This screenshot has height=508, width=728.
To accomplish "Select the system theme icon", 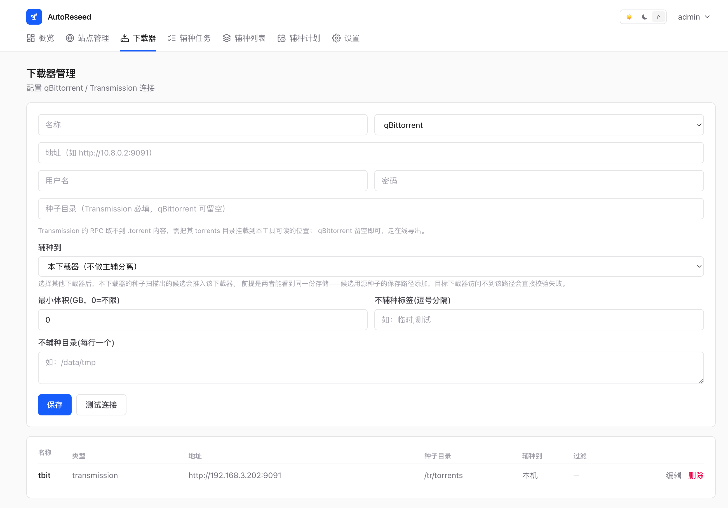I will point(659,17).
